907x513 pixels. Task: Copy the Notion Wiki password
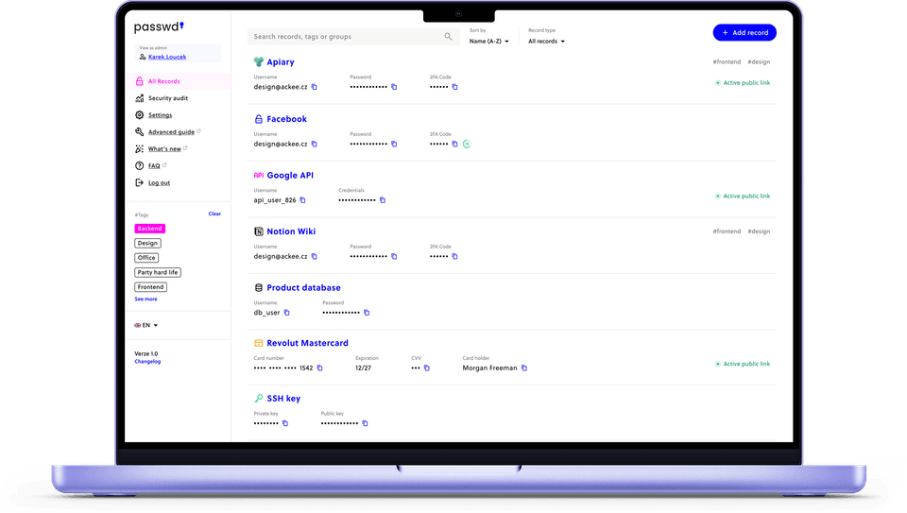point(394,256)
